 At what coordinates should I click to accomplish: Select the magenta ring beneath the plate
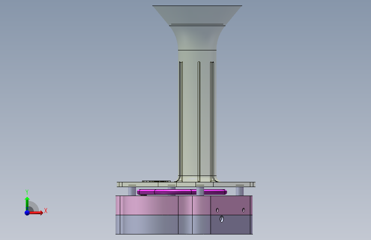(x=182, y=192)
